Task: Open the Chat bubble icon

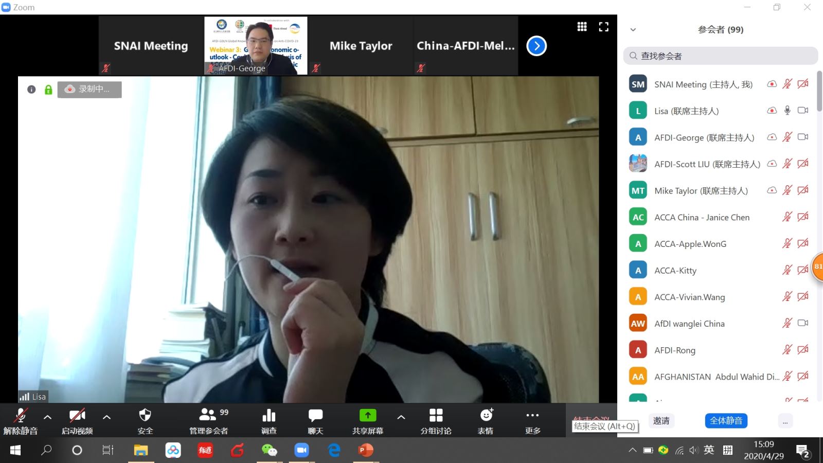Action: tap(315, 416)
